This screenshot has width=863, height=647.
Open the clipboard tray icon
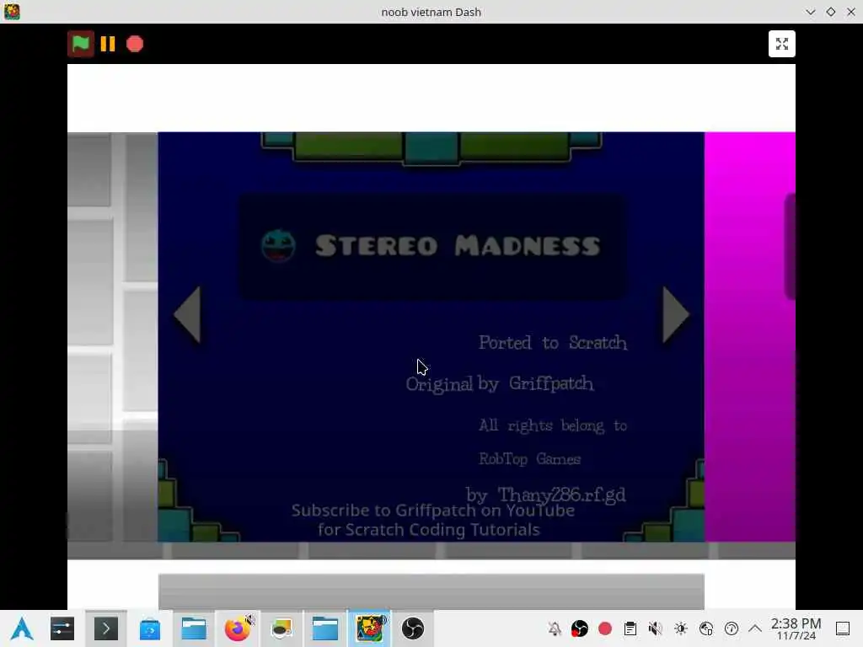tap(630, 628)
